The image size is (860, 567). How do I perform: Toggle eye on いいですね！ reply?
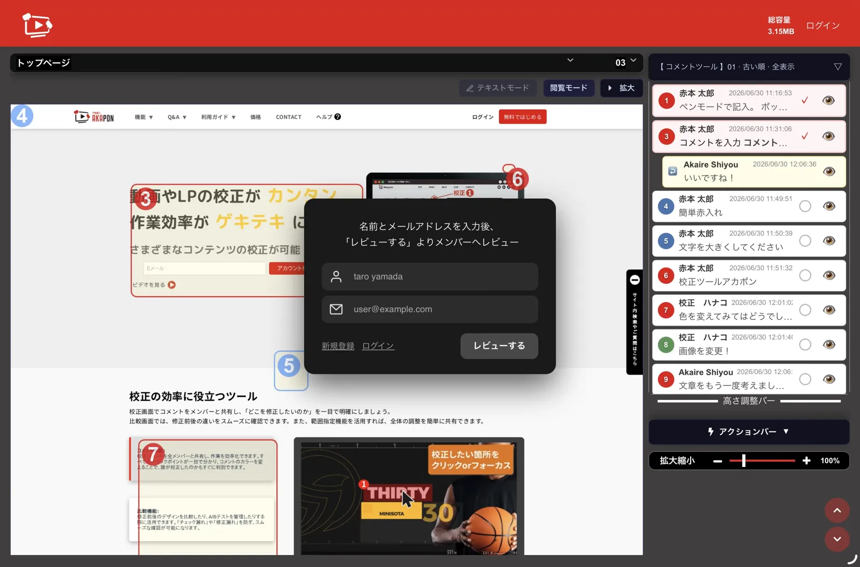point(829,171)
